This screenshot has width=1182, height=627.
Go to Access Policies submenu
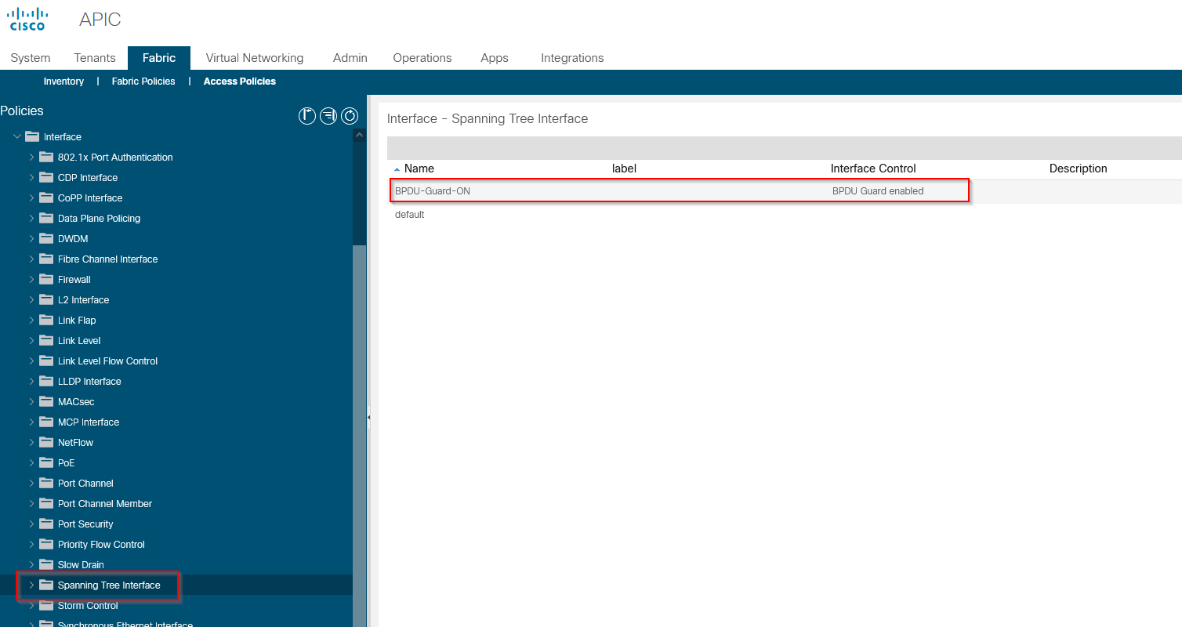(240, 82)
